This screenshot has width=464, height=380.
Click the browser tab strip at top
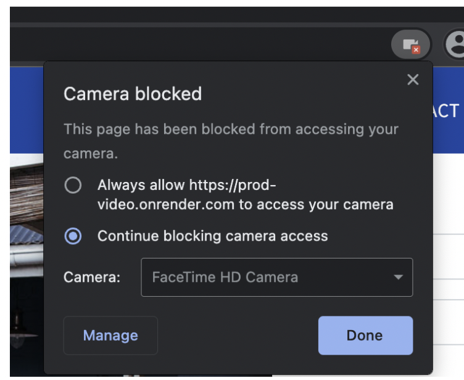click(234, 14)
